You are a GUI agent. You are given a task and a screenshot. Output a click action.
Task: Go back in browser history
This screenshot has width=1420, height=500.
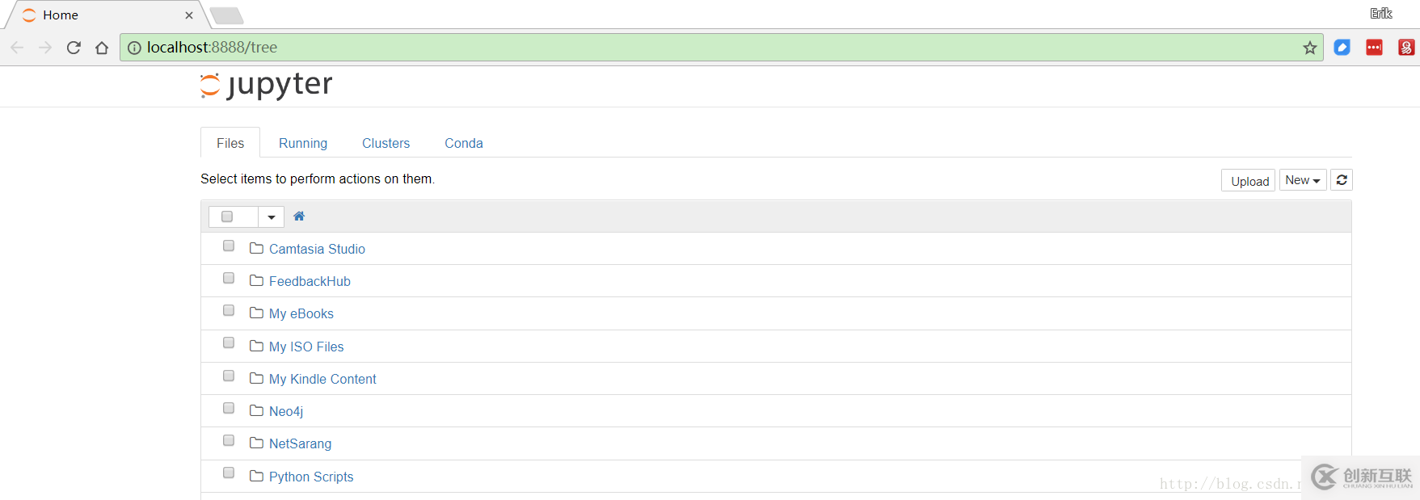[x=17, y=48]
